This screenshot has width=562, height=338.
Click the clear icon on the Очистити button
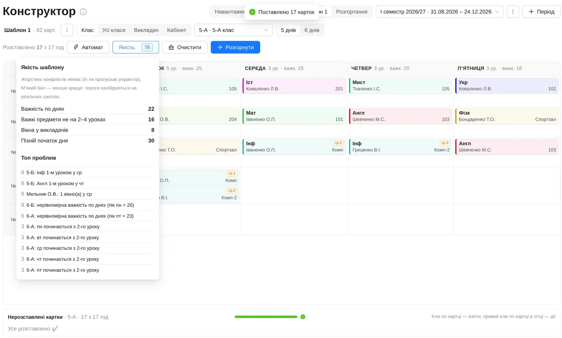[x=171, y=47]
